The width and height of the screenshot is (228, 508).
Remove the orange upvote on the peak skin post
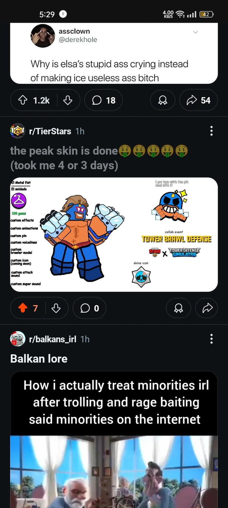(23, 308)
